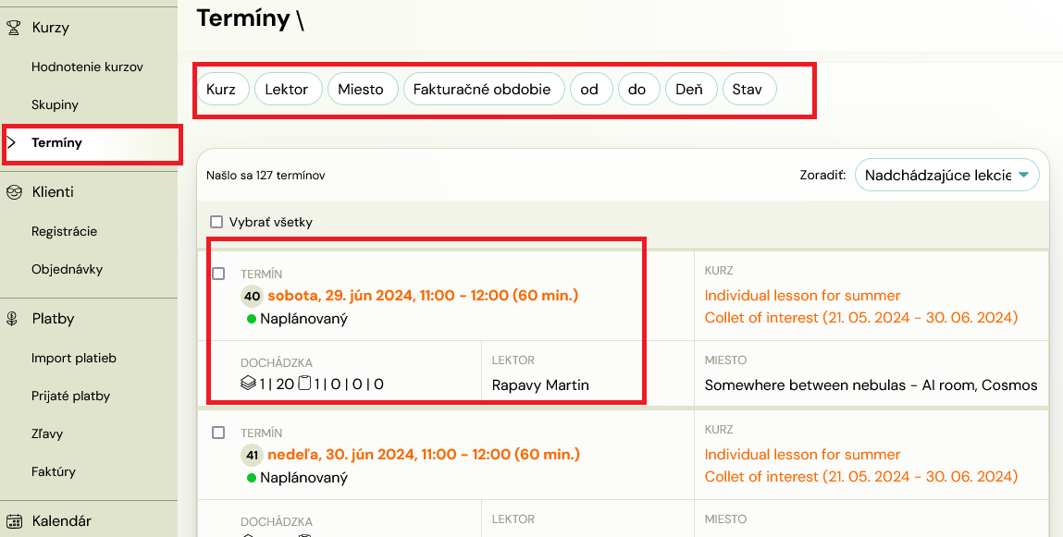Image resolution: width=1063 pixels, height=537 pixels.
Task: Click the Kalendár calendar icon in sidebar
Action: click(x=14, y=521)
